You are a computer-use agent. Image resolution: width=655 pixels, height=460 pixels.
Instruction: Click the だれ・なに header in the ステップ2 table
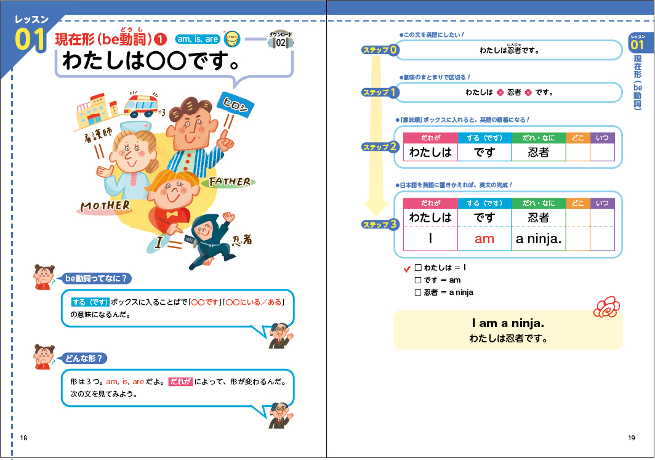pyautogui.click(x=539, y=138)
